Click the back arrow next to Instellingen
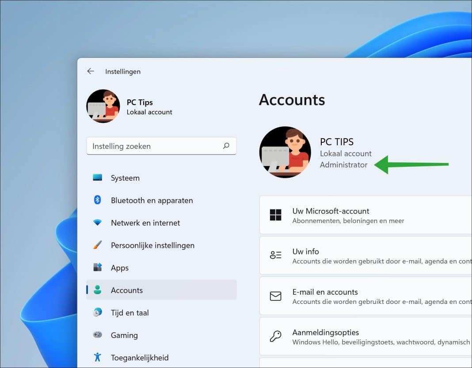The height and width of the screenshot is (368, 472). click(91, 71)
